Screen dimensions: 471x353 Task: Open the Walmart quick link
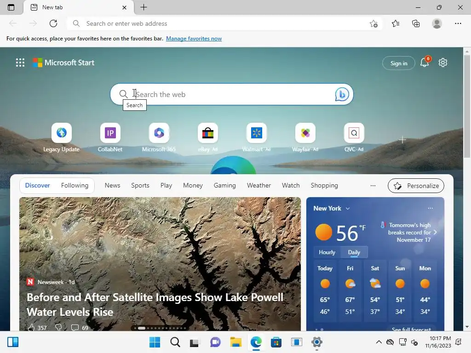[257, 138]
